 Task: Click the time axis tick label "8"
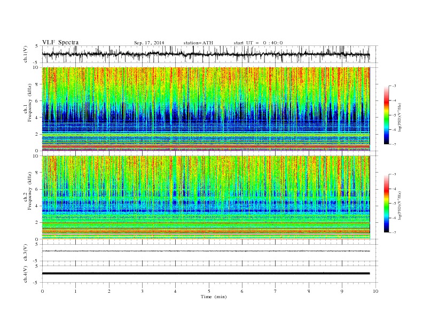click(309, 291)
